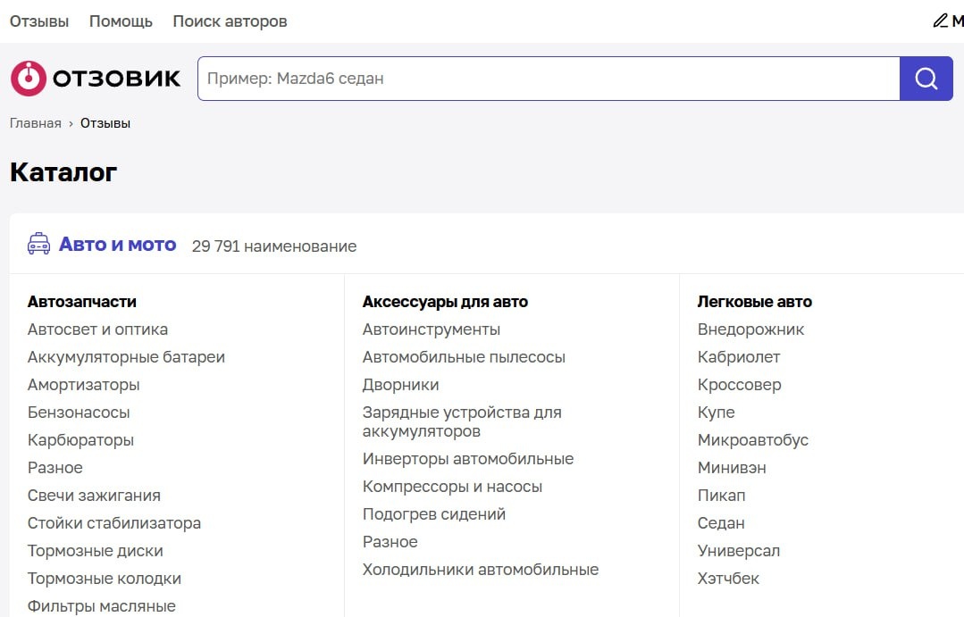Open Тормозные колодки category
This screenshot has width=964, height=617.
pos(105,579)
